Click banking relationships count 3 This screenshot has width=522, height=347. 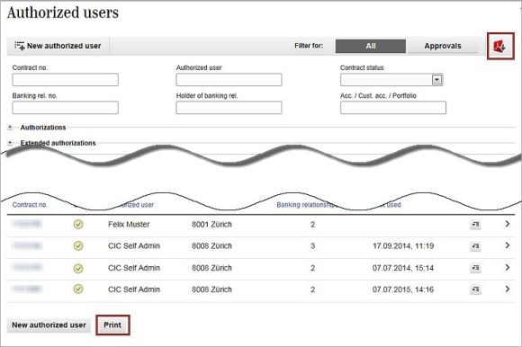[x=312, y=246]
